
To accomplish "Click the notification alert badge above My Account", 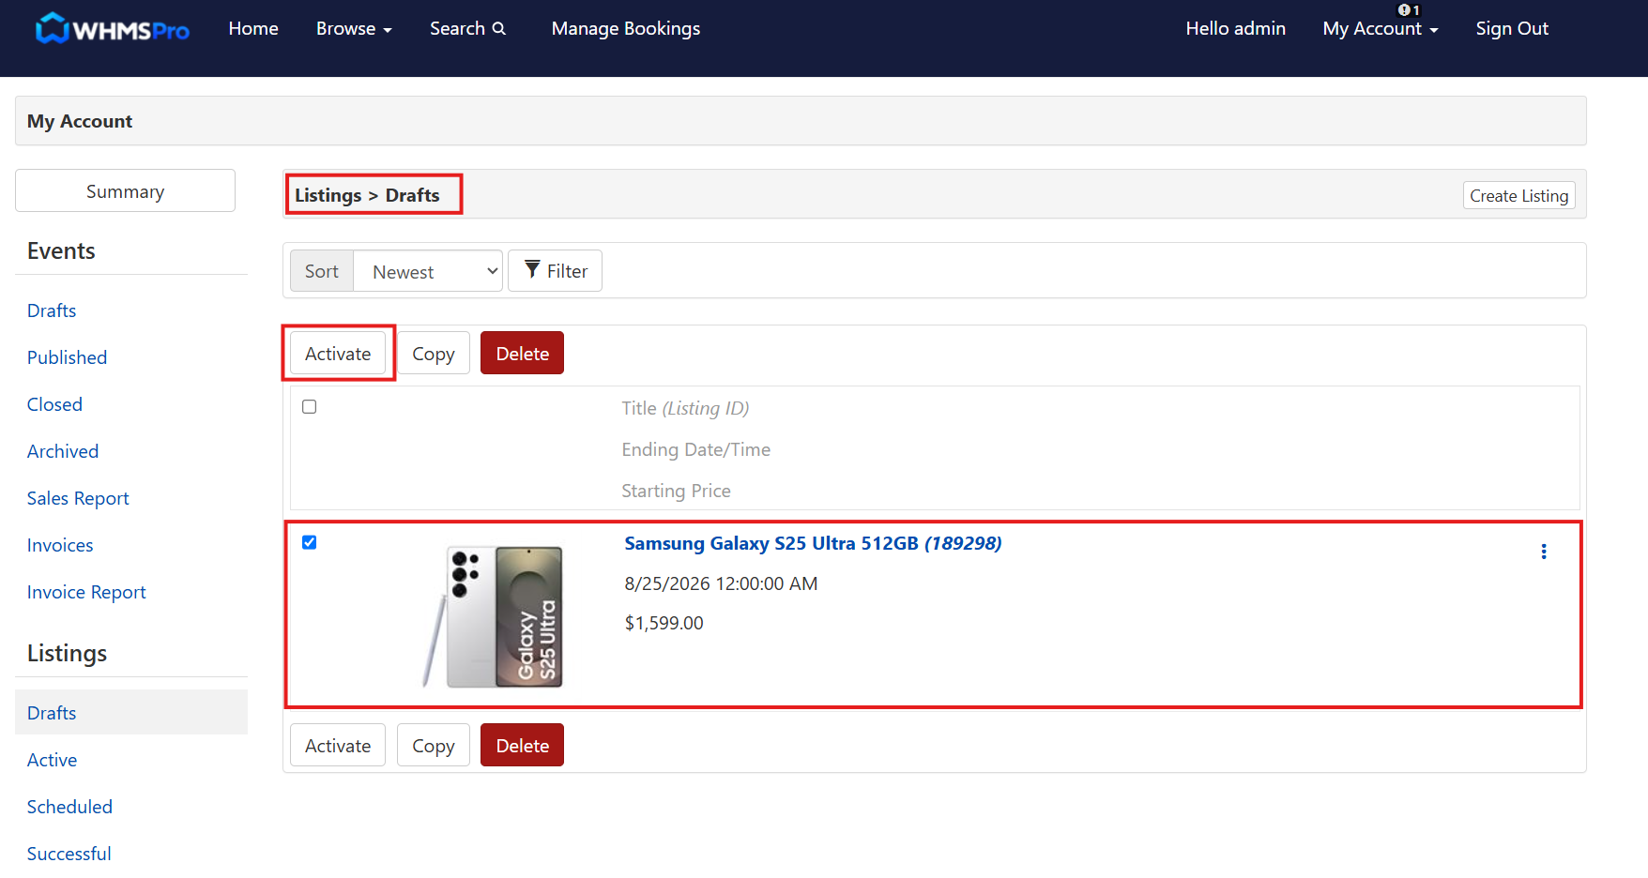I will pyautogui.click(x=1409, y=10).
